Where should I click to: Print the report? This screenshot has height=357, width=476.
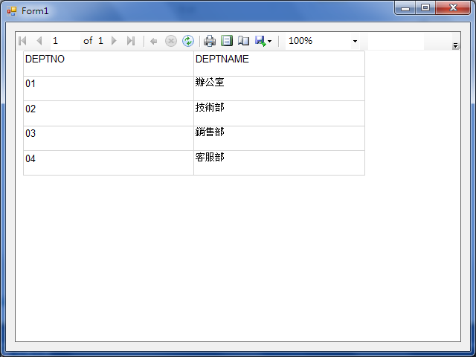(x=210, y=41)
